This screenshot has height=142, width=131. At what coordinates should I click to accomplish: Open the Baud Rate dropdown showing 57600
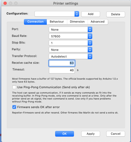70,36
